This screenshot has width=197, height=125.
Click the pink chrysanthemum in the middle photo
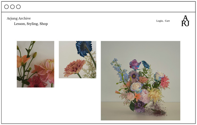[74, 68]
